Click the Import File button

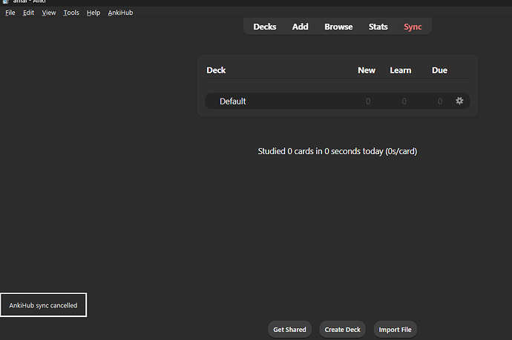tap(395, 330)
